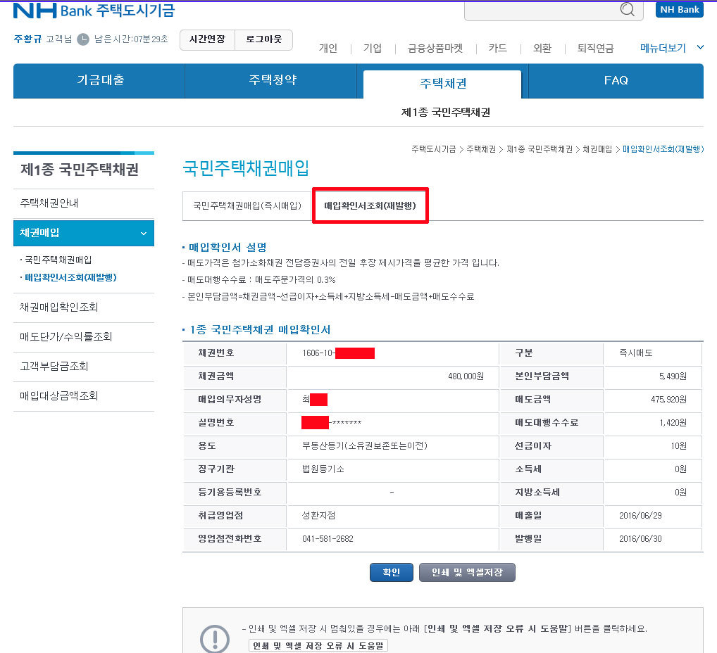Open the 개인 menu
This screenshot has height=653, width=717.
(328, 48)
